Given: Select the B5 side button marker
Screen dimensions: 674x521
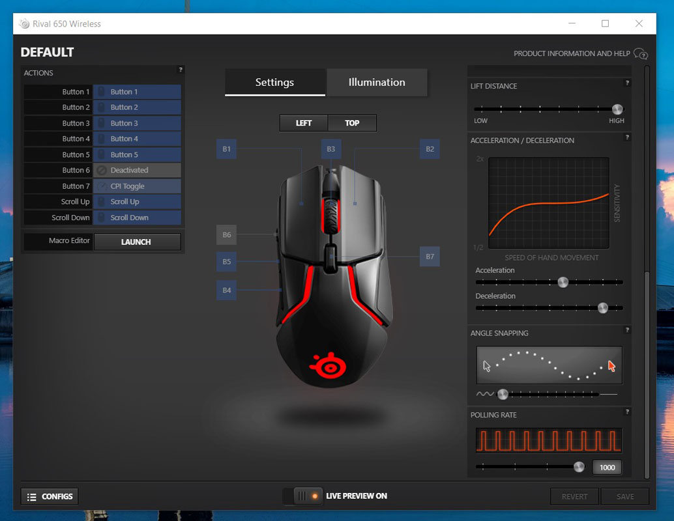Looking at the screenshot, I should 227,262.
